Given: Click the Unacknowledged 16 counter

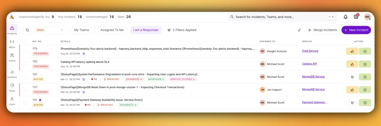Looking at the screenshot, I should [x=100, y=17].
